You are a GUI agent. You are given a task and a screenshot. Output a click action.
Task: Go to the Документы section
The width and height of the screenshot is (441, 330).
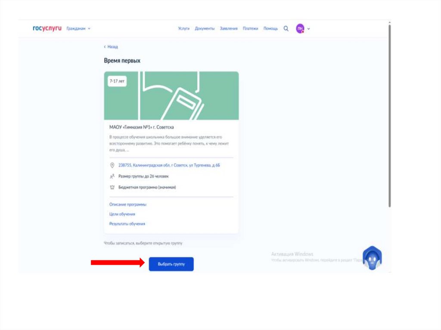click(205, 28)
